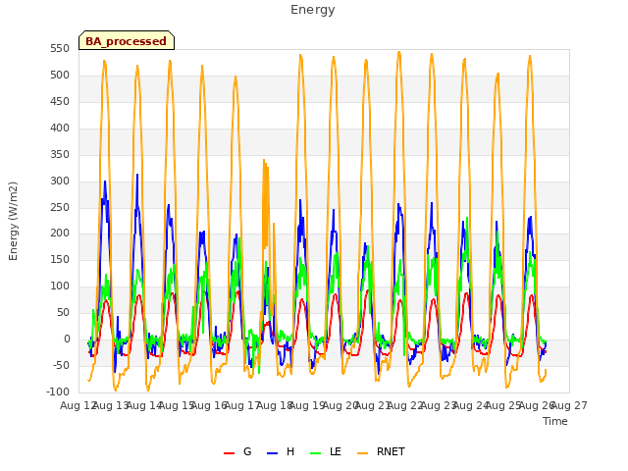Toggle the H series legend entry
The height and width of the screenshot is (471, 628).
click(x=281, y=451)
